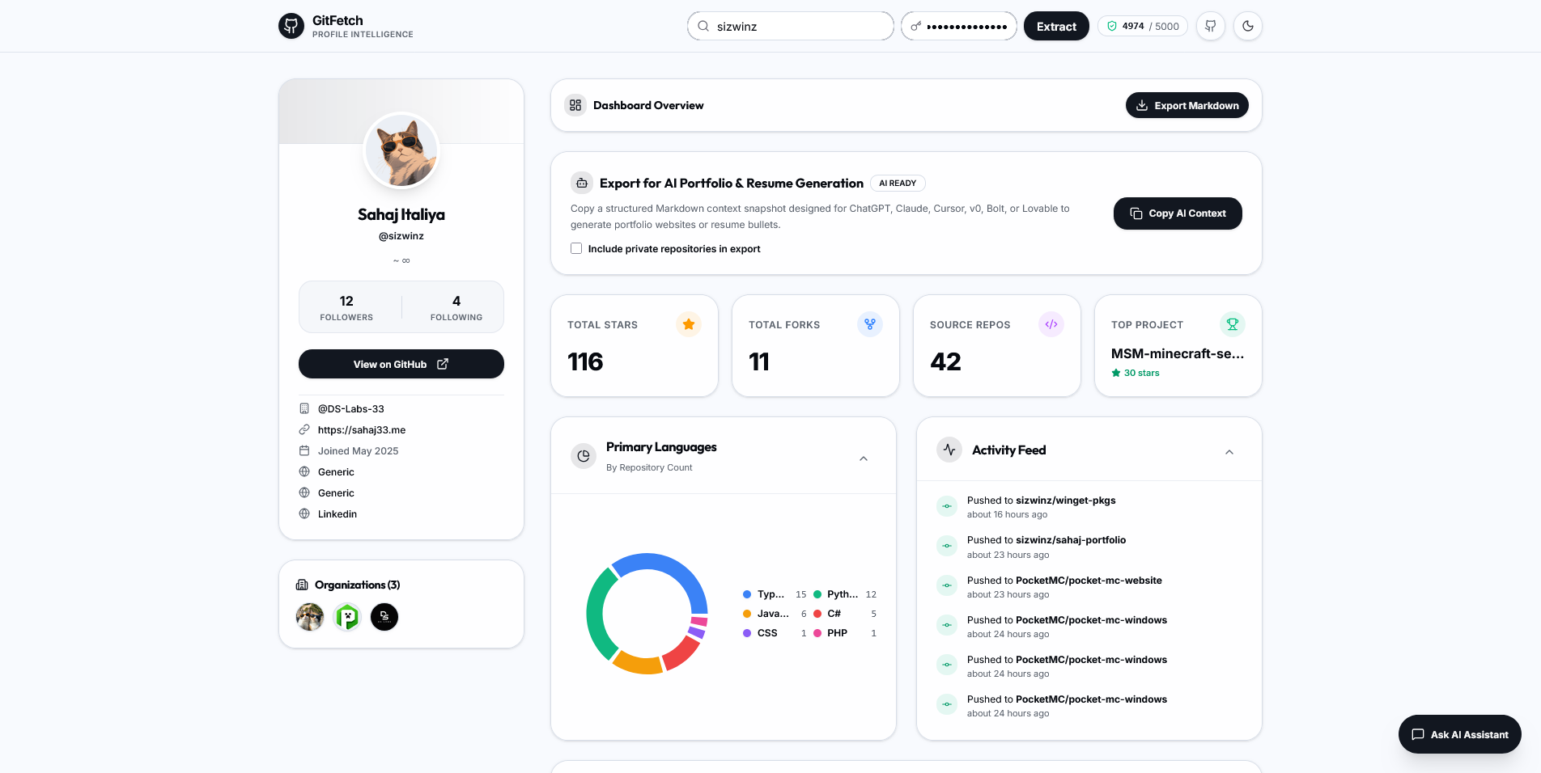Click the Total Stars star icon
The image size is (1541, 773).
pos(689,324)
